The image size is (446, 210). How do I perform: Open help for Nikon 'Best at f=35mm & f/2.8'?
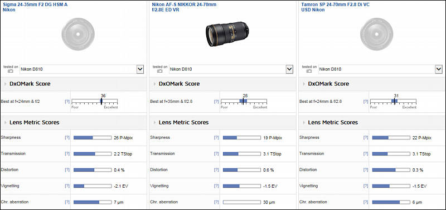tap(216, 101)
